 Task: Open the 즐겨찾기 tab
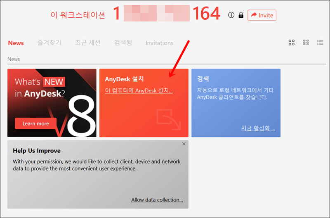(x=49, y=43)
